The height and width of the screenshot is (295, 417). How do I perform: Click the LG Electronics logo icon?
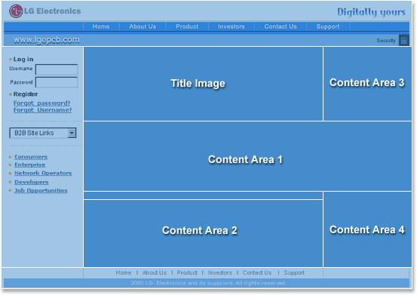click(x=16, y=11)
